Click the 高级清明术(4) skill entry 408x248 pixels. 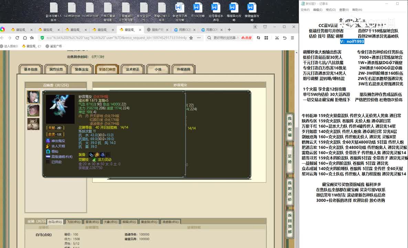[x=59, y=157]
